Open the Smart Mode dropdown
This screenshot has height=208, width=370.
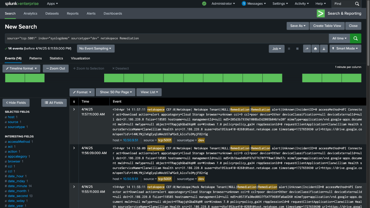point(345,48)
